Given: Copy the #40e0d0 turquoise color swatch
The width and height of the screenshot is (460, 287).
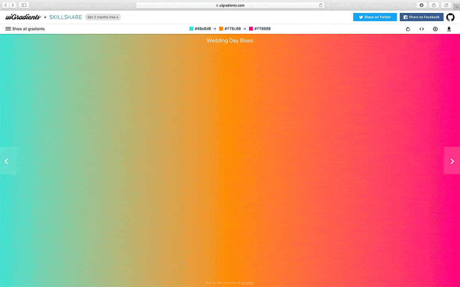Looking at the screenshot, I should point(192,29).
